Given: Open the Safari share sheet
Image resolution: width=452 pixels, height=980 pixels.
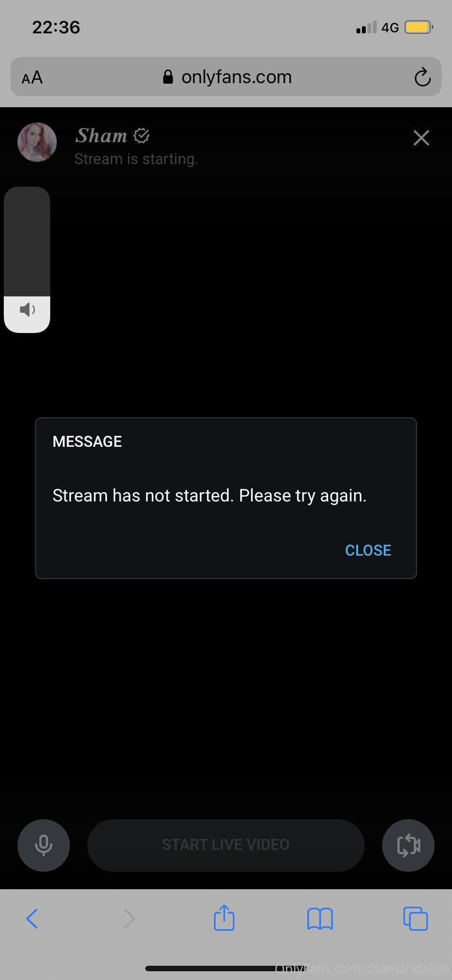Looking at the screenshot, I should click(224, 917).
